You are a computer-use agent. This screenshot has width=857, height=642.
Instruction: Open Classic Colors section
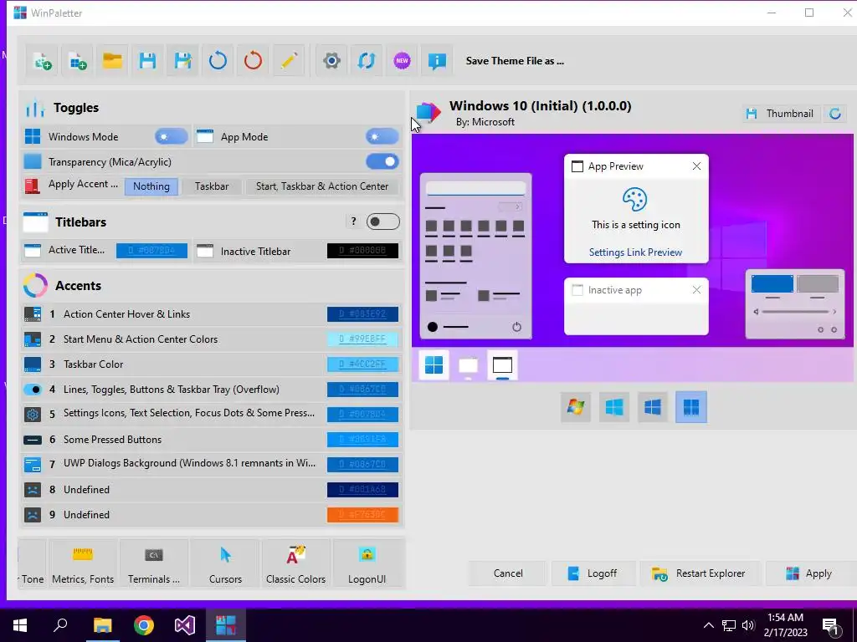tap(295, 564)
